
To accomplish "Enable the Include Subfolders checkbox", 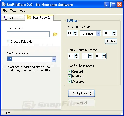I will pos(8,42).
